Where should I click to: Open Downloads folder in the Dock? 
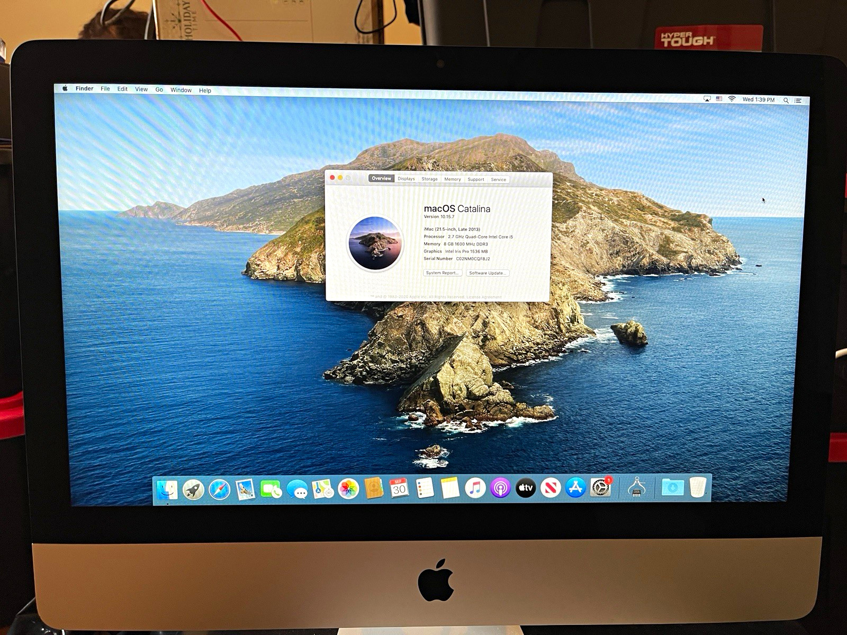673,487
